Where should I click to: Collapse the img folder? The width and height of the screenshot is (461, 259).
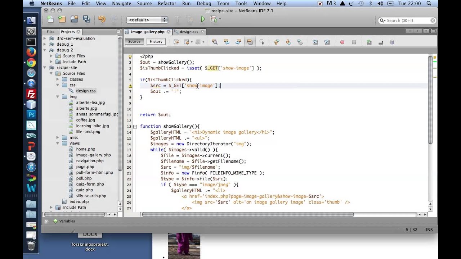pos(58,97)
